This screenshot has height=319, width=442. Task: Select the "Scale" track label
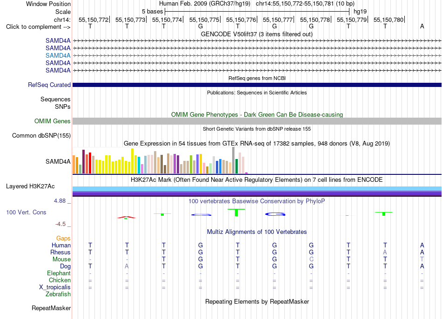click(x=63, y=12)
